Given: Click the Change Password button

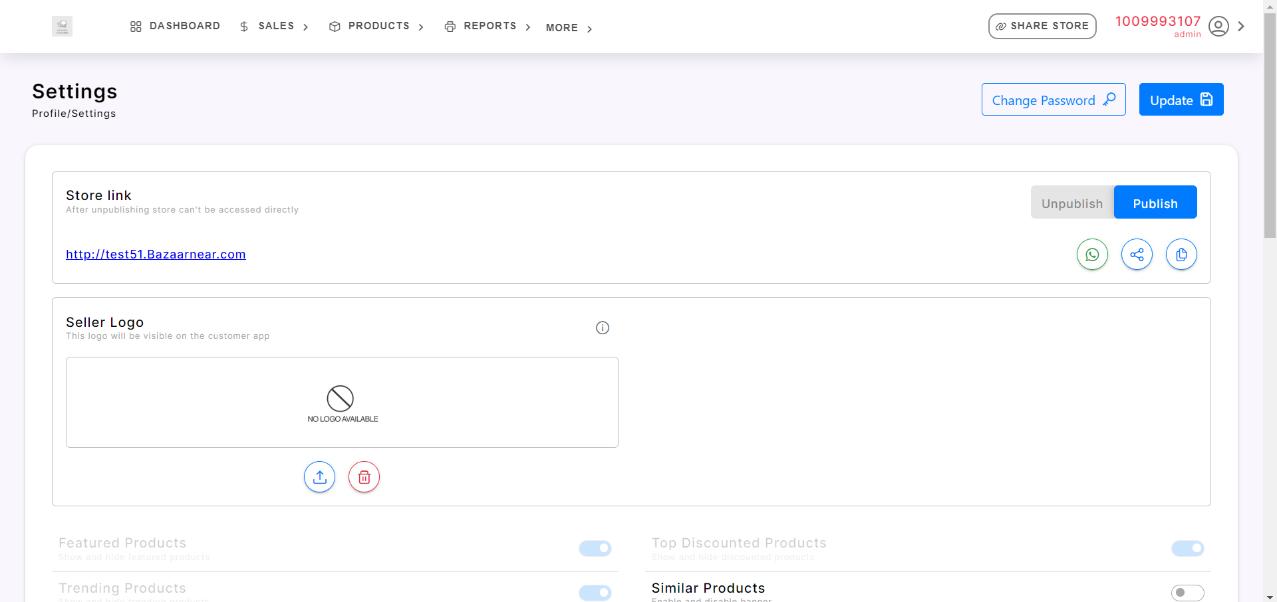Looking at the screenshot, I should [x=1054, y=100].
